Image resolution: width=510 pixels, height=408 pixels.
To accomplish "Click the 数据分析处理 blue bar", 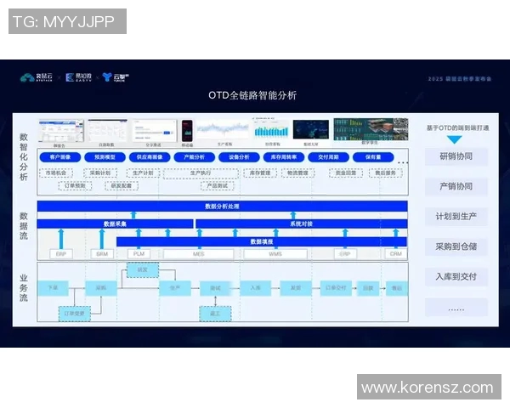I will point(223,207).
